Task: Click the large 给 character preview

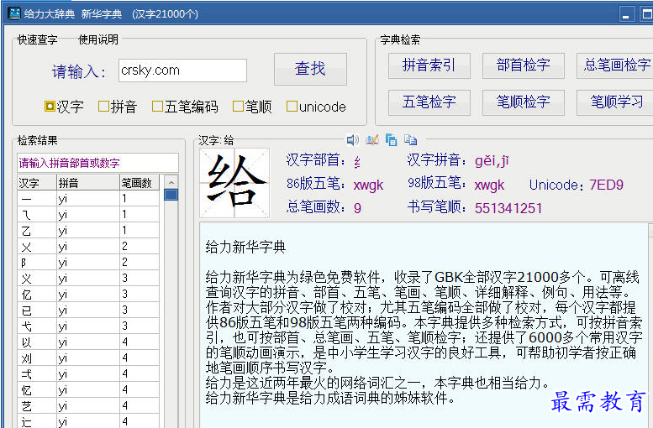Action: [x=234, y=182]
